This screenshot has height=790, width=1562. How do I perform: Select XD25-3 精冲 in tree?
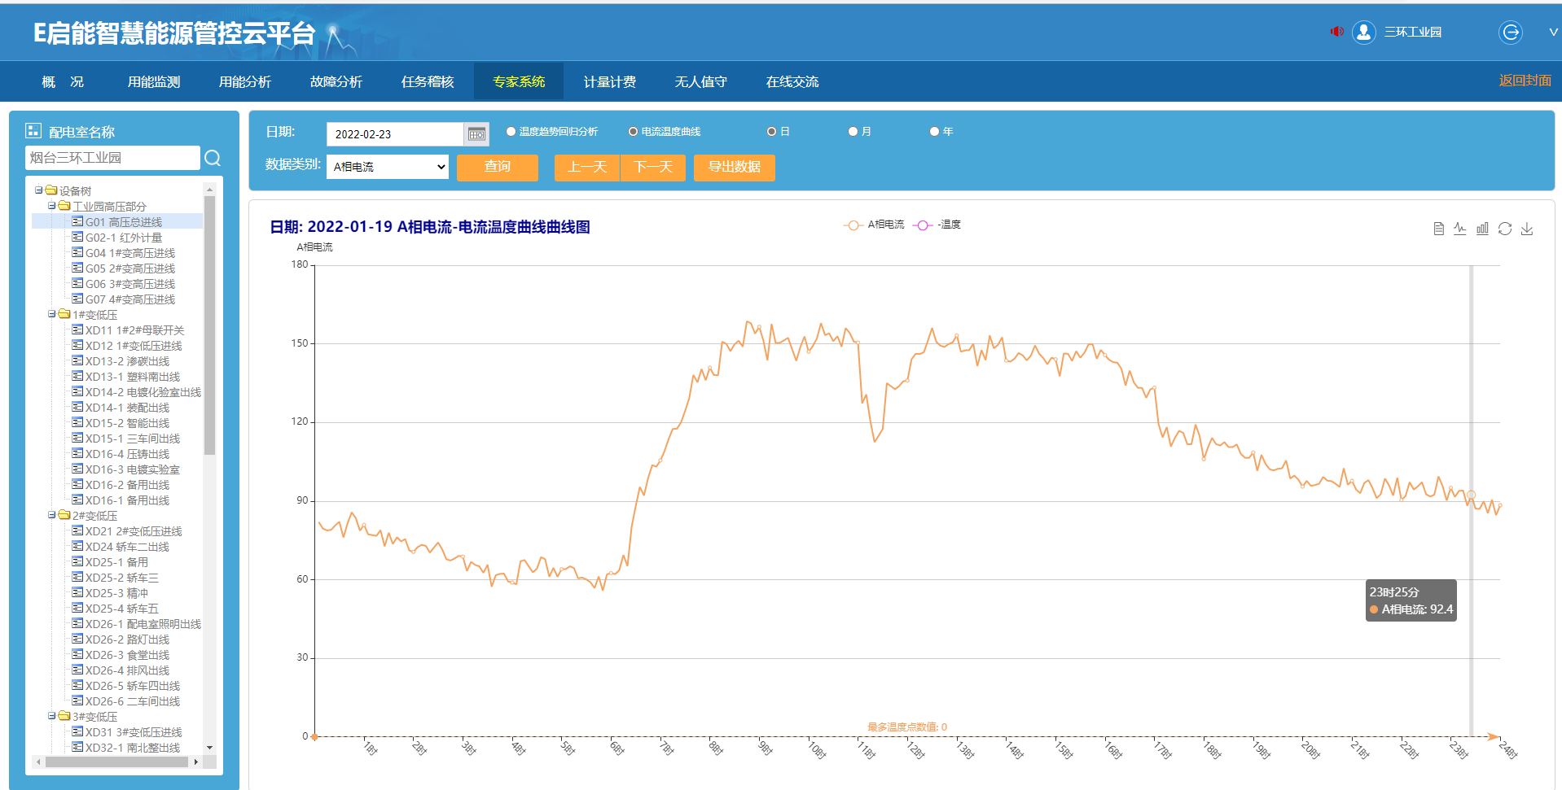tap(116, 592)
